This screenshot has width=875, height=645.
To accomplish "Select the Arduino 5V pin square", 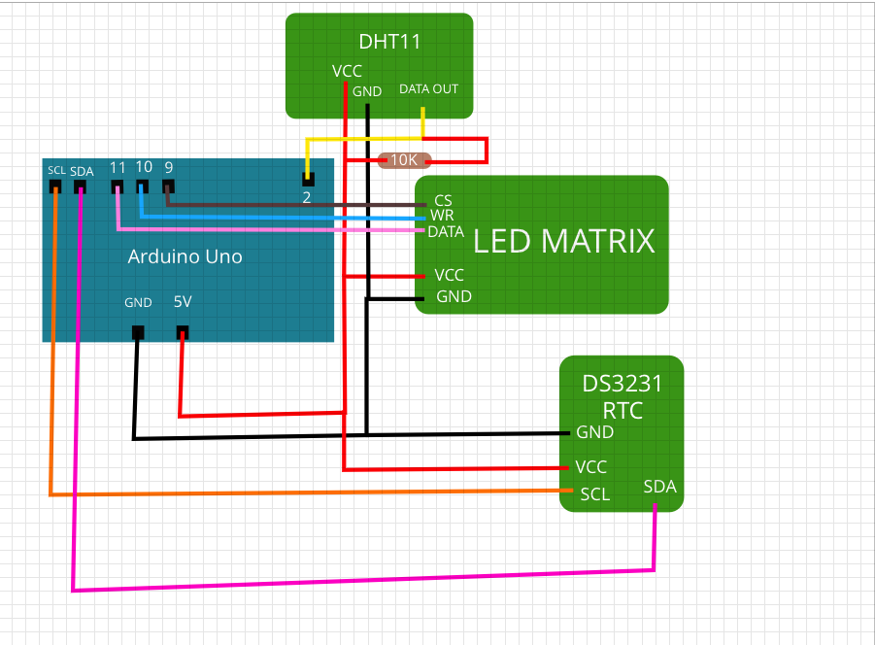I will point(183,332).
